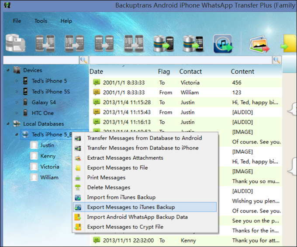Select message dated 2013/11/4 11:16:13
The height and width of the screenshot is (247, 297).
click(x=186, y=122)
